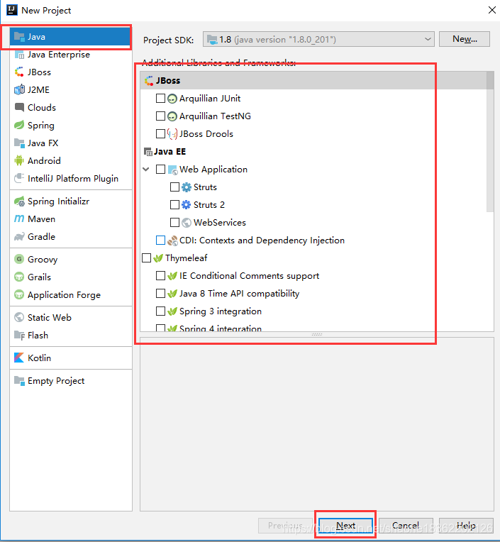Click the Struts 2 gear icon
The height and width of the screenshot is (542, 500).
pyautogui.click(x=187, y=205)
